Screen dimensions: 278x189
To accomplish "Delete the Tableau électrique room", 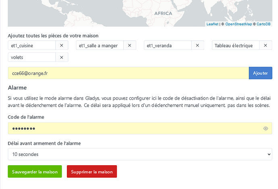I will click(265, 46).
